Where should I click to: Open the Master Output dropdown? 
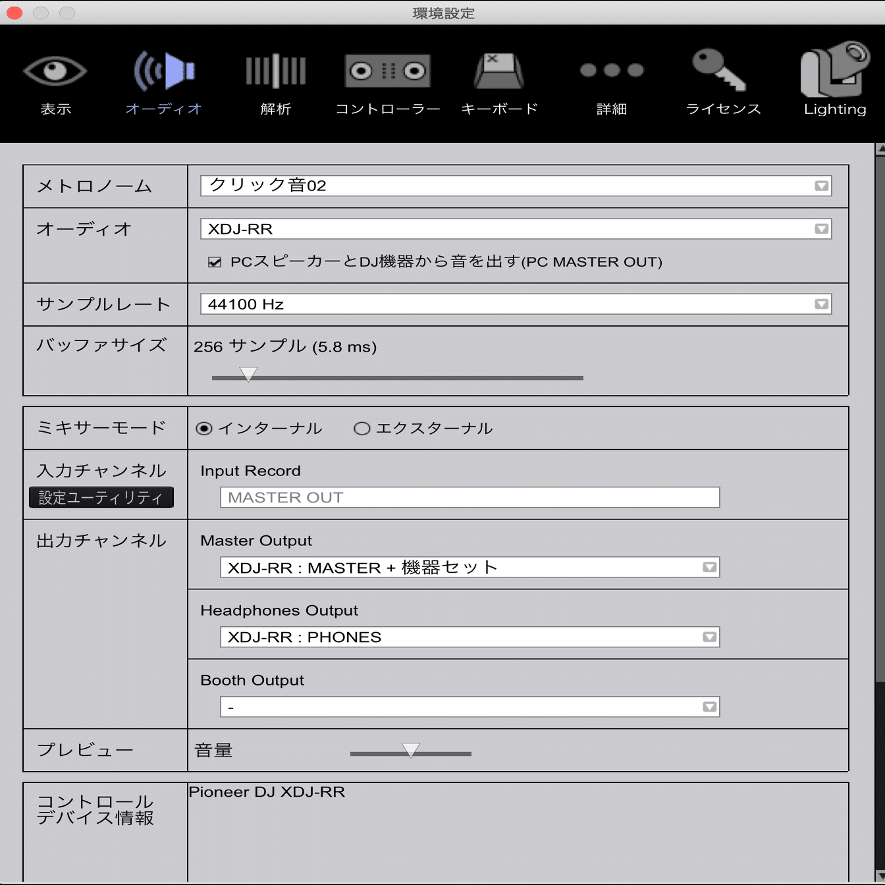pyautogui.click(x=709, y=567)
